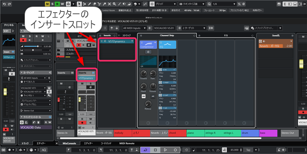The width and height of the screenshot is (307, 154).
Task: Switch to the MixConsole tab
Action: [69, 143]
